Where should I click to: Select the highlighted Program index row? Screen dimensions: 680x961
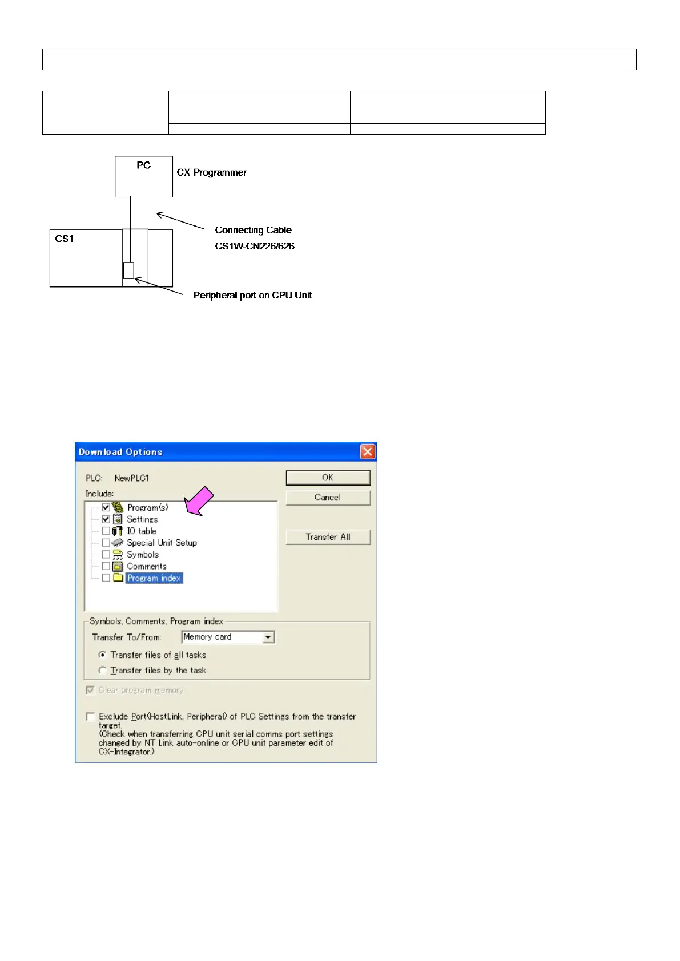pos(154,578)
